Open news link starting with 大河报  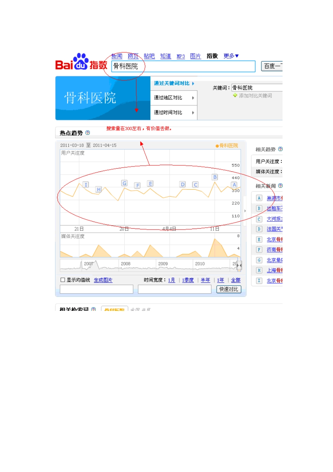pyautogui.click(x=274, y=219)
